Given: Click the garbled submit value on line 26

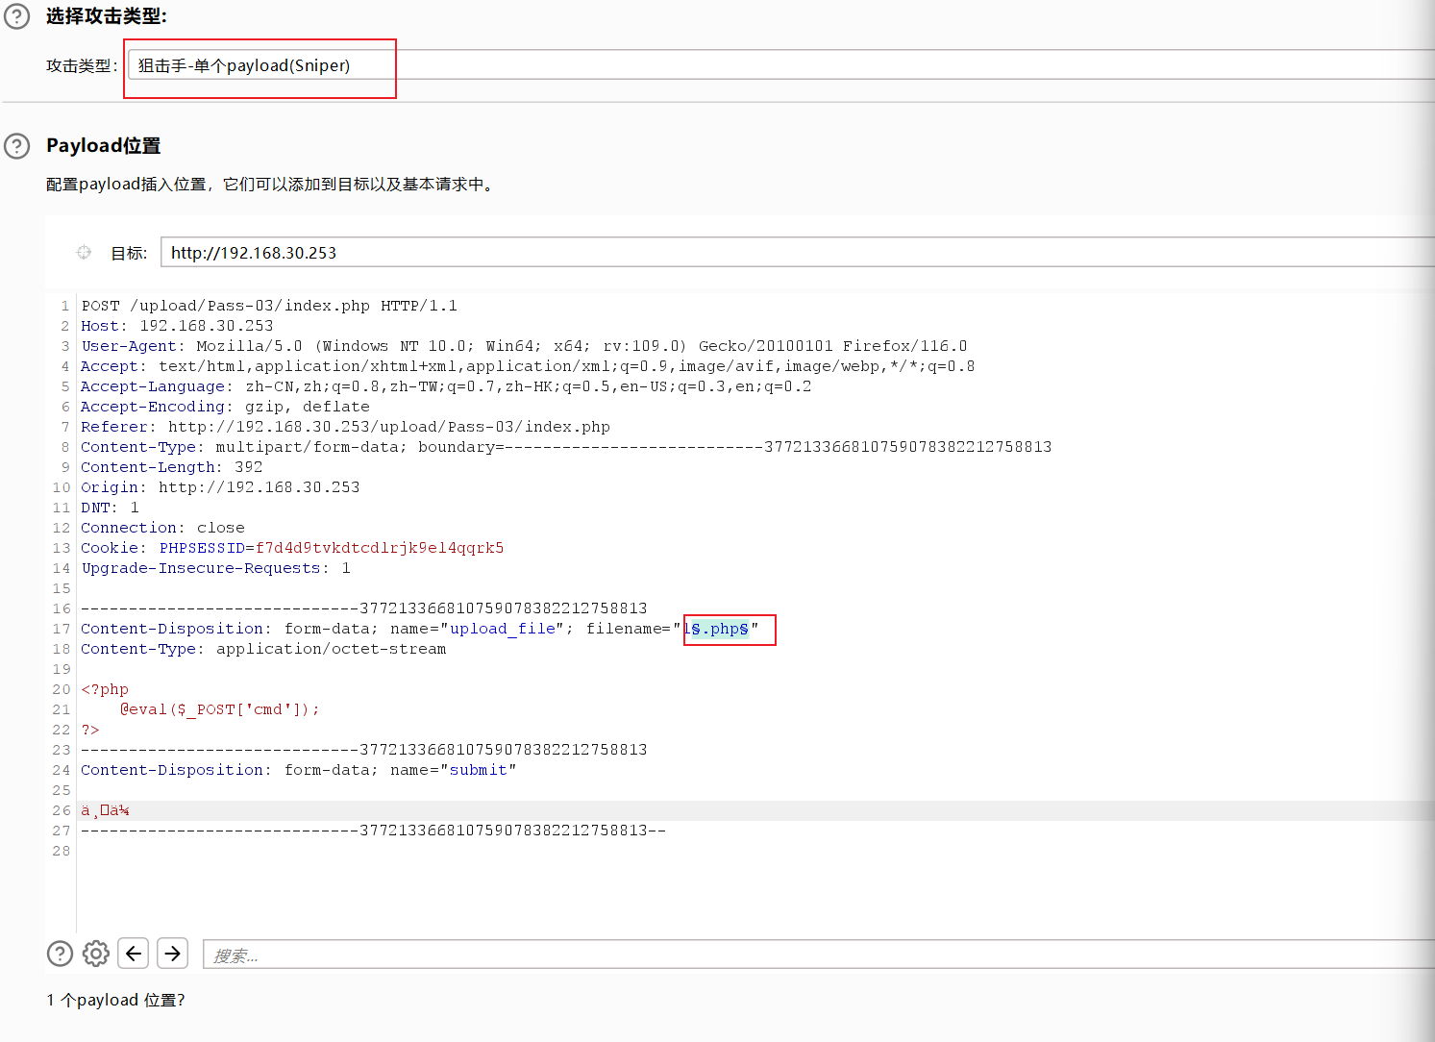Looking at the screenshot, I should [x=105, y=810].
